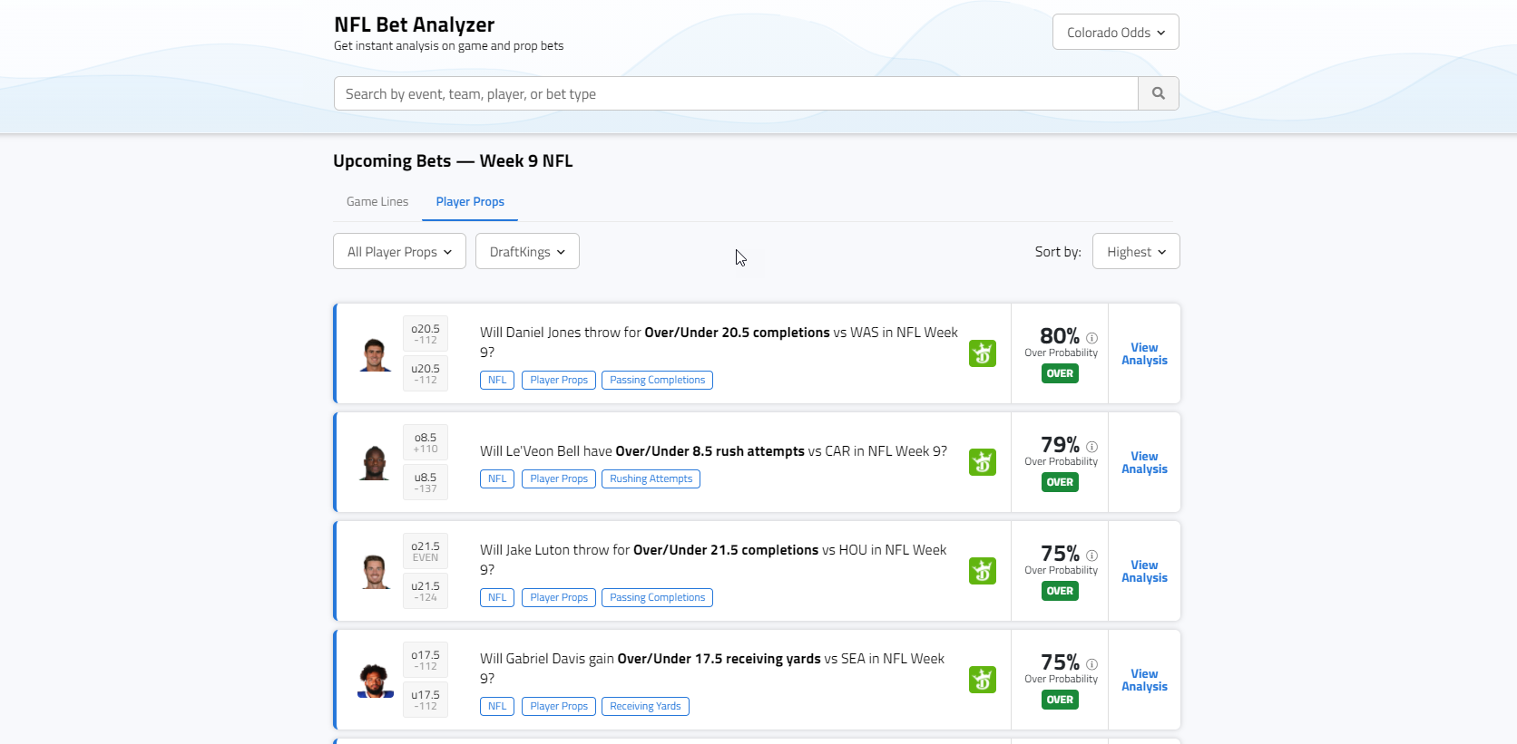Select o17.5 -112 odds for Gabriel Davis
1517x744 pixels.
[426, 661]
